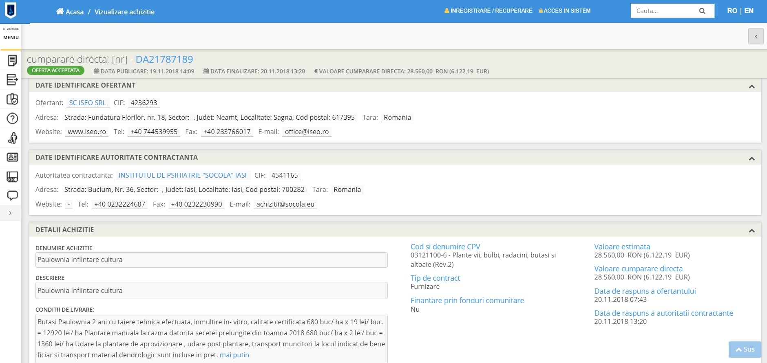The height and width of the screenshot is (363, 767).
Task: Click website value www.iseo.ro
Action: 87,132
